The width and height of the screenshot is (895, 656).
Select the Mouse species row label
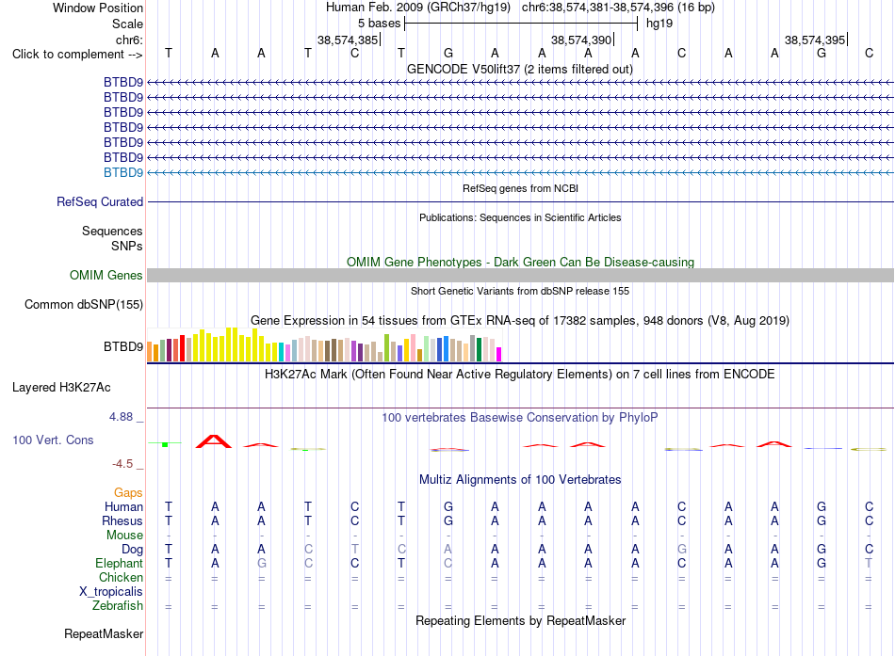click(x=124, y=536)
